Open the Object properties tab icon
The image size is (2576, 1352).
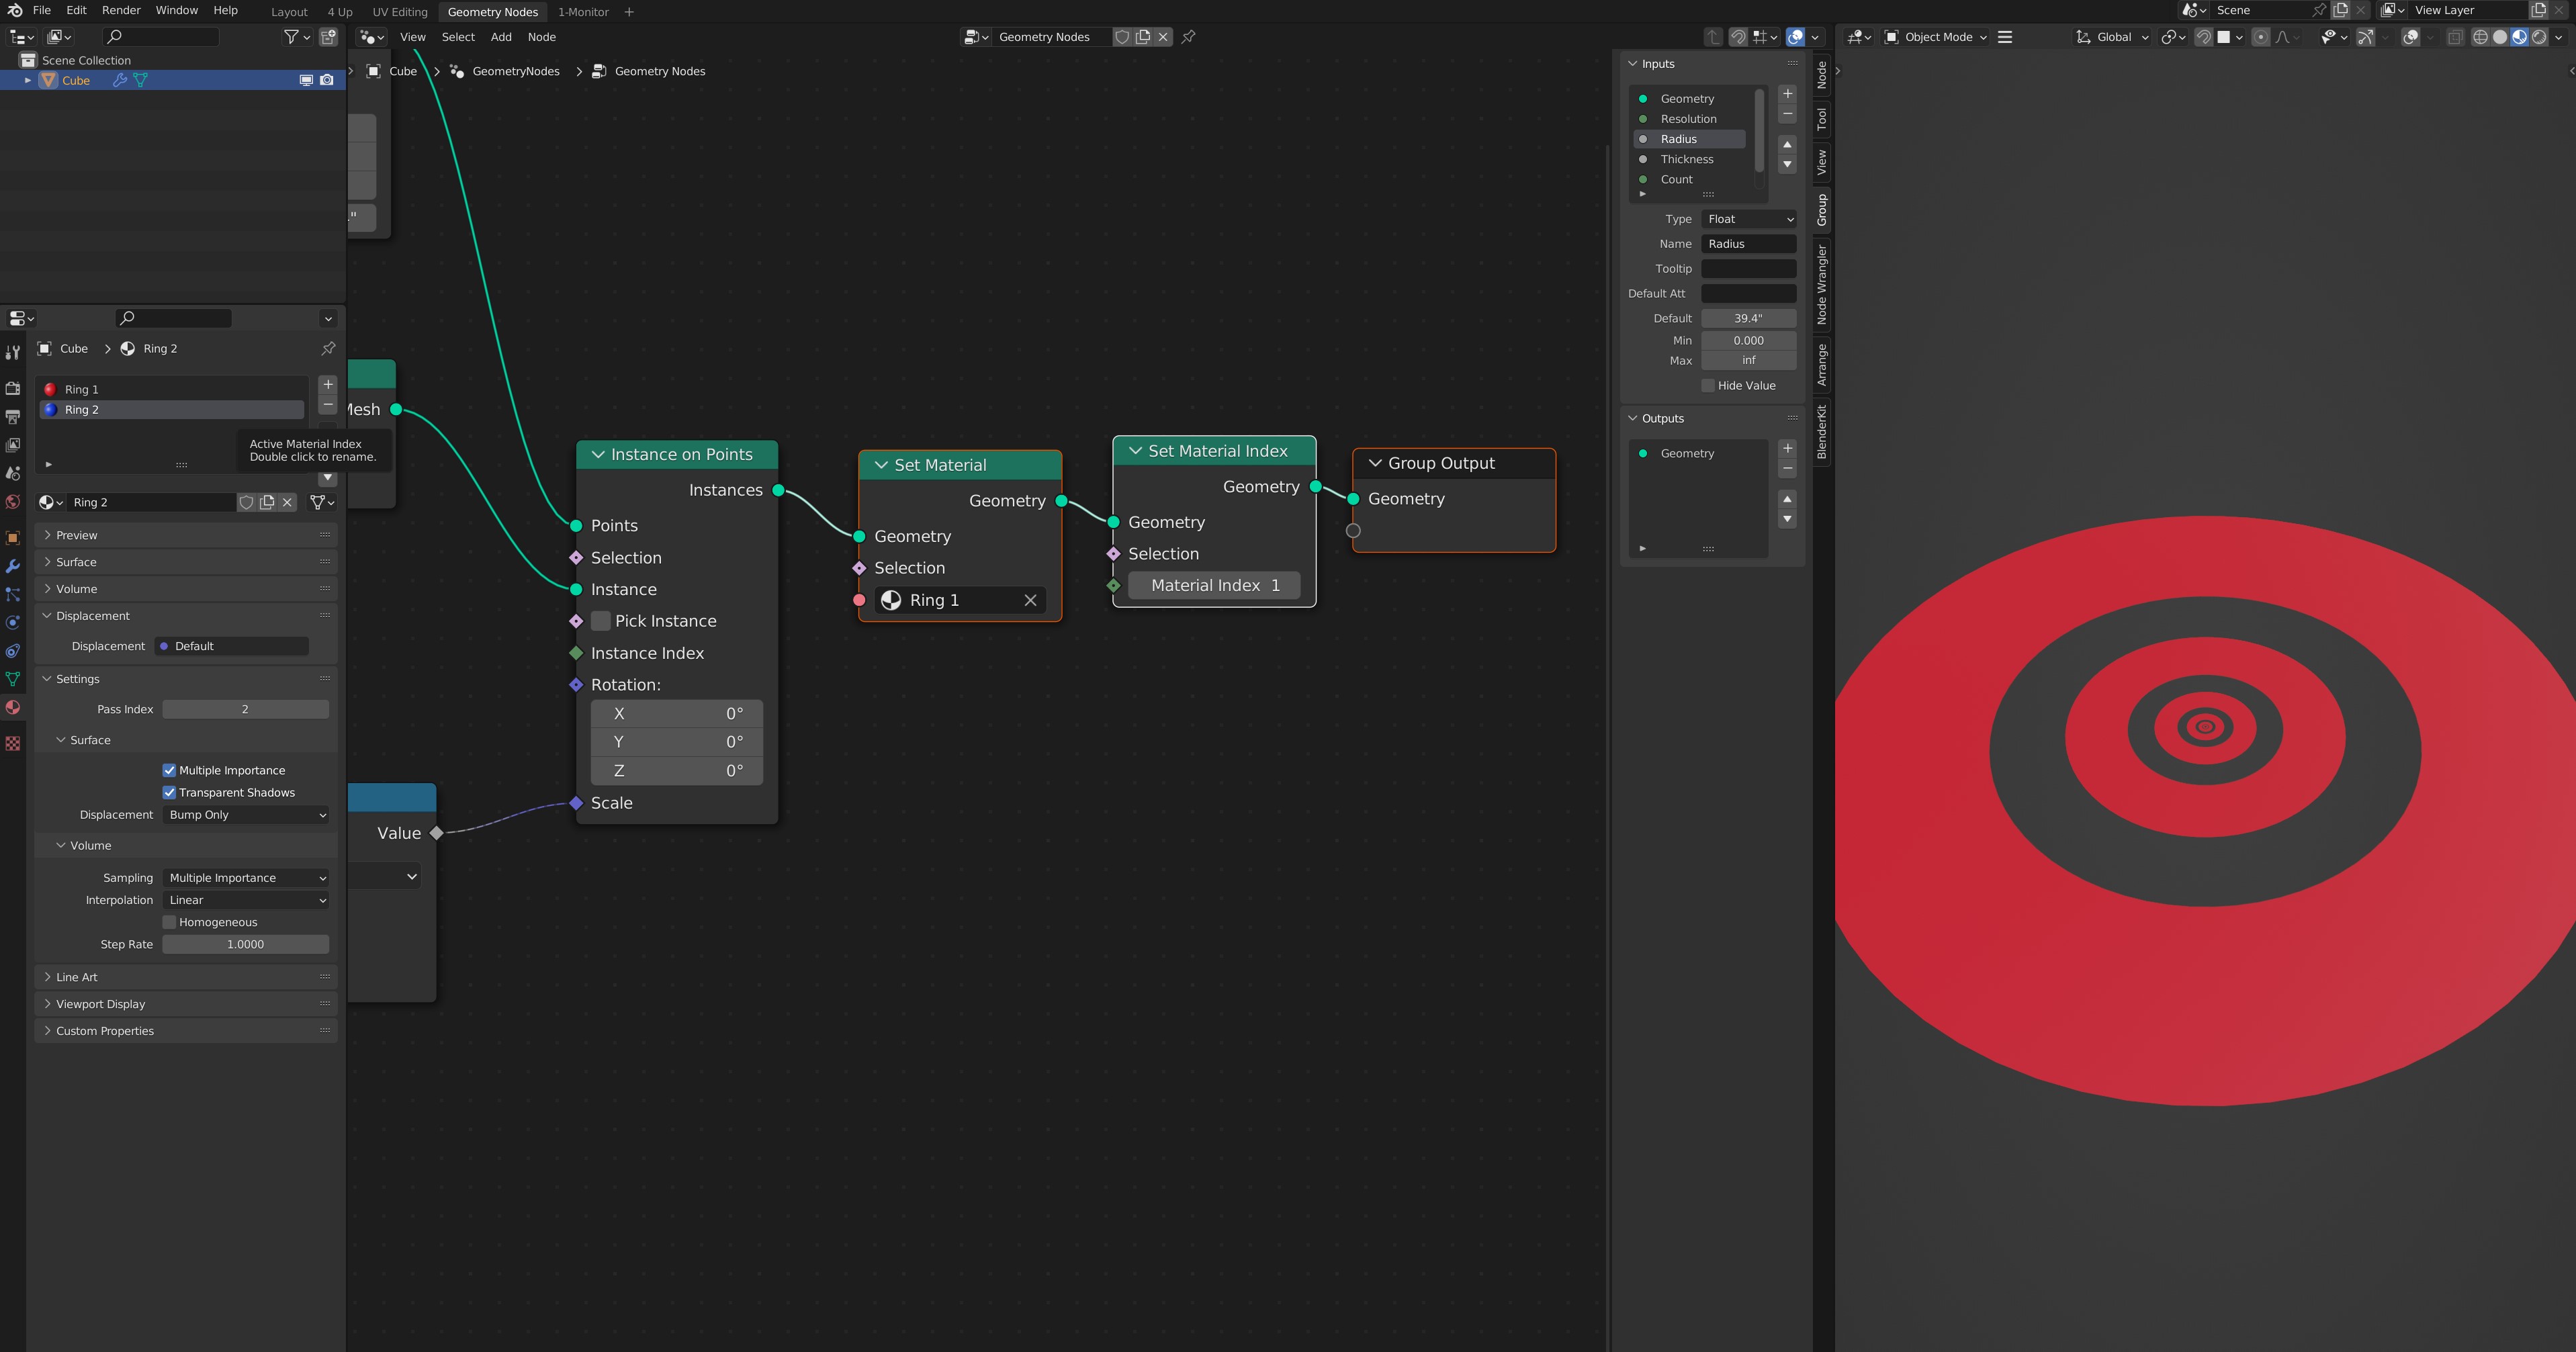13,538
